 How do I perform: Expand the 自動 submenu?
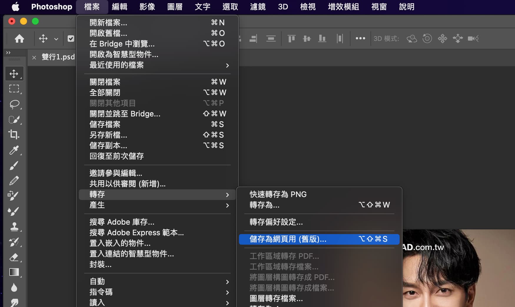click(x=157, y=281)
